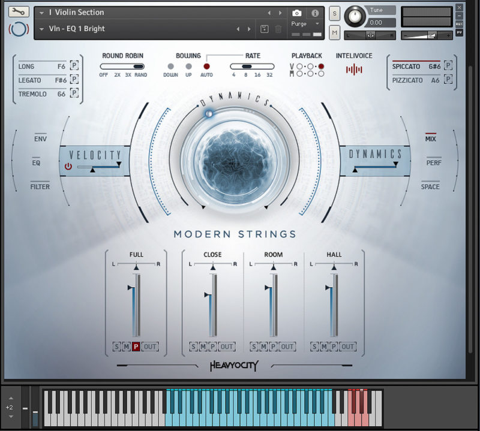Image resolution: width=480 pixels, height=431 pixels.
Task: Switch to the MIX tab
Action: coord(430,138)
